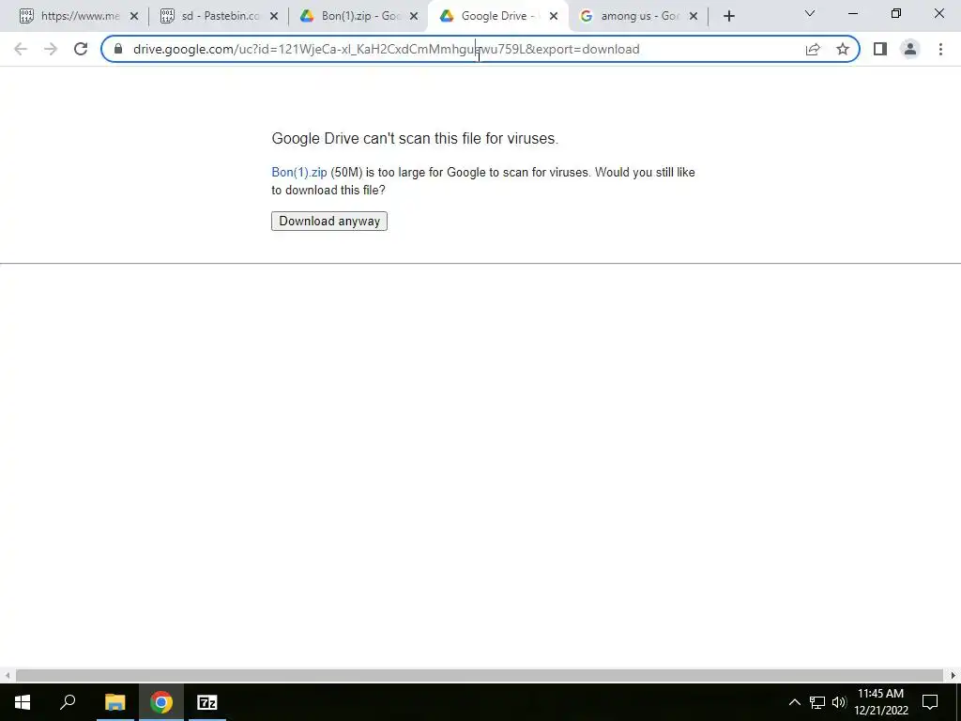Click the share this page icon
Screen dimensions: 961x721
(x=813, y=49)
